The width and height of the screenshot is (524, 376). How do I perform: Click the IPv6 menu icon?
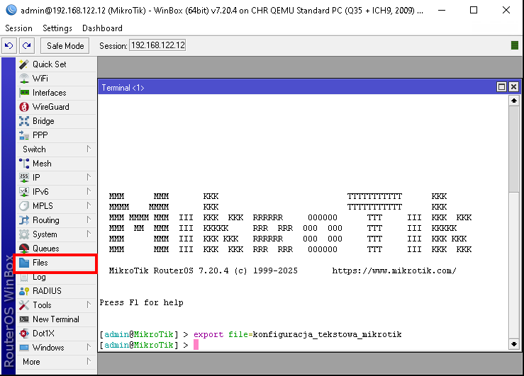24,191
